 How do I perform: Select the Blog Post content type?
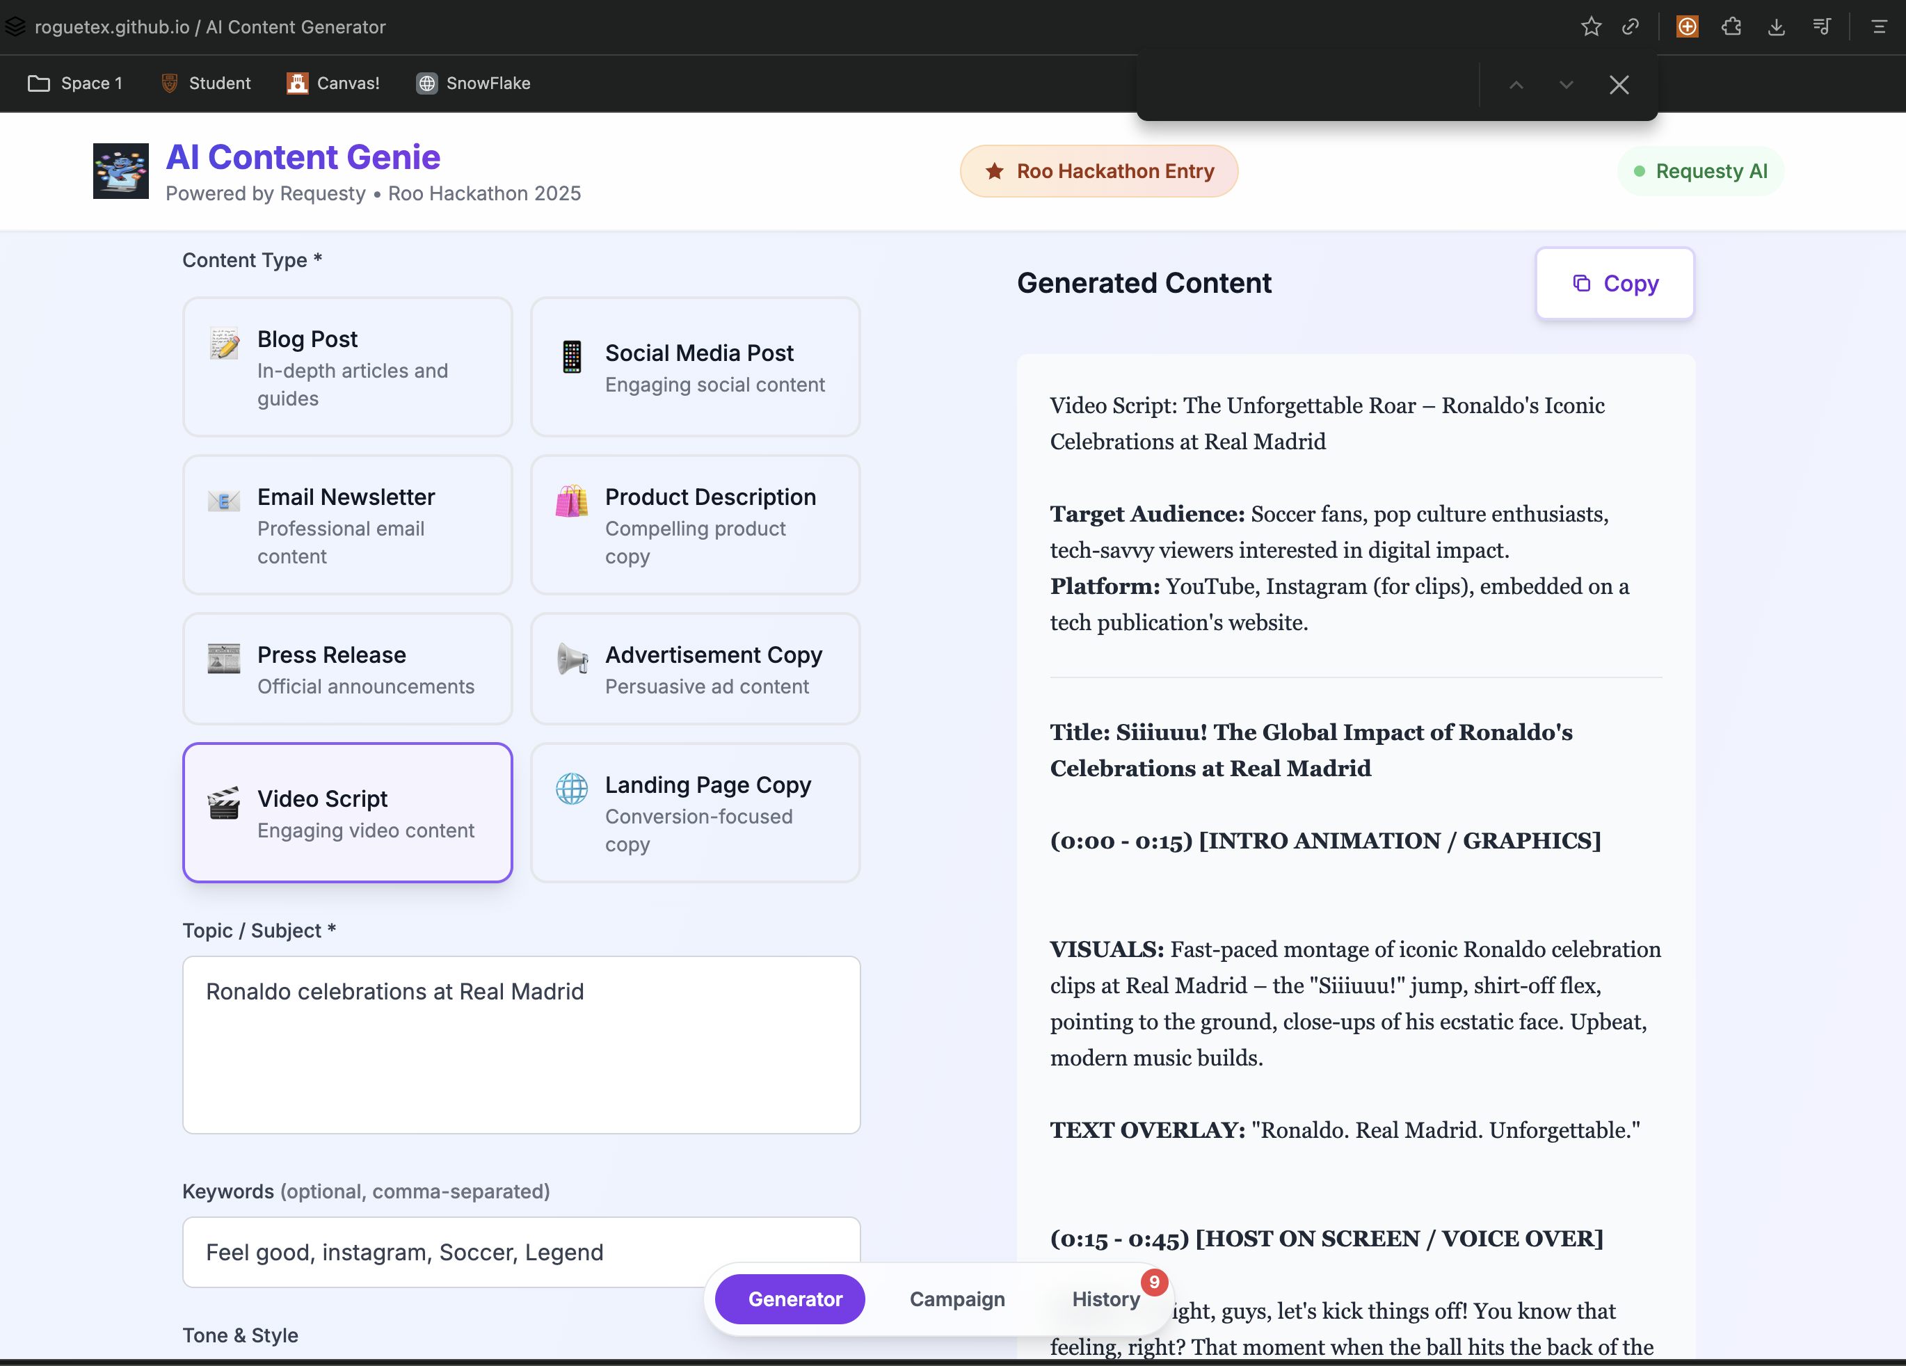click(347, 367)
